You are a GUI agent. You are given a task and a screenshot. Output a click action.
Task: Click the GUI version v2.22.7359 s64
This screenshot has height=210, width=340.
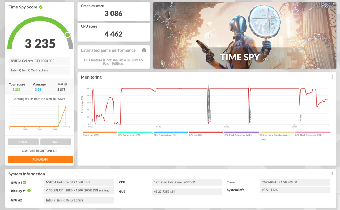(x=187, y=192)
